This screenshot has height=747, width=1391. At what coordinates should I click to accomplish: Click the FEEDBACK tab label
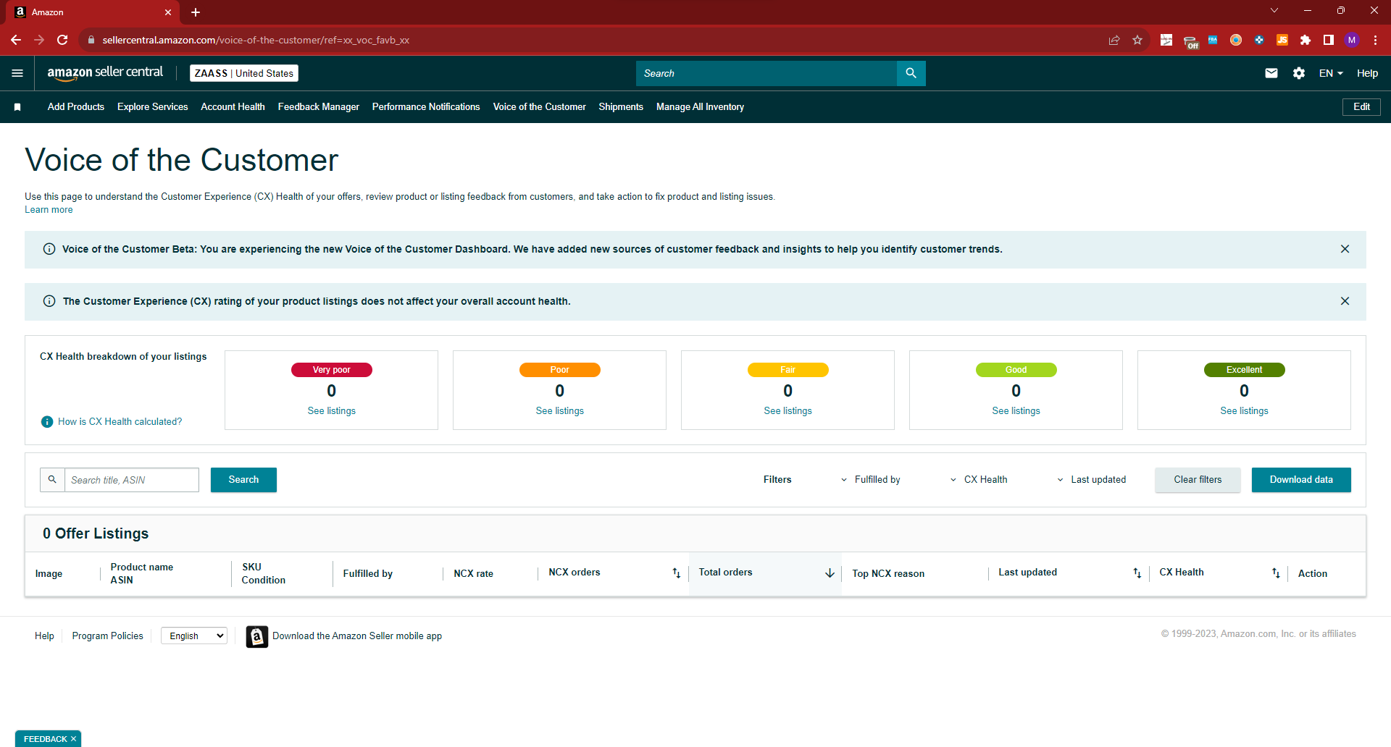[x=45, y=739]
